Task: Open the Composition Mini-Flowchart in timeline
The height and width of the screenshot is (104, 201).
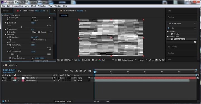Action: (x=66, y=71)
